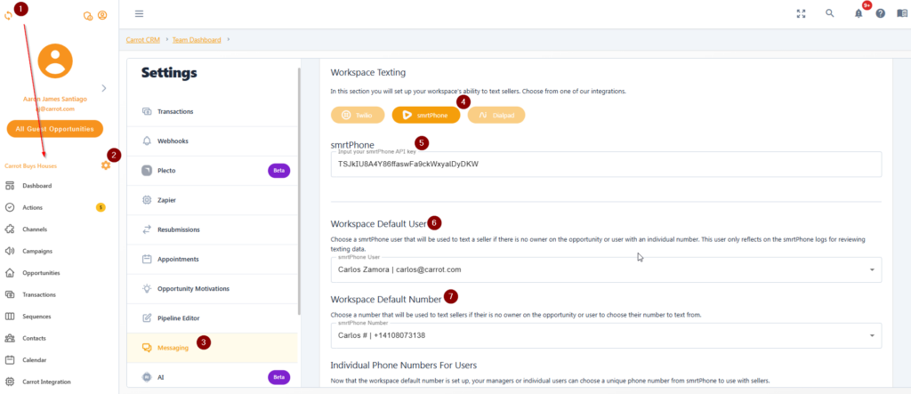This screenshot has height=394, width=911.
Task: Click the Actions count badge
Action: 101,207
